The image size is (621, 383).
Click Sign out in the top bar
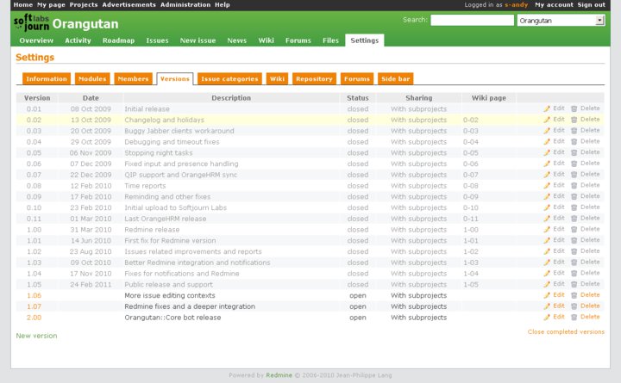592,5
